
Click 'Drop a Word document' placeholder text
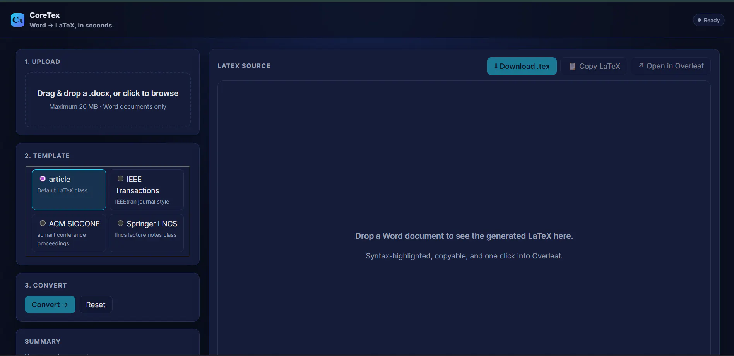click(464, 236)
